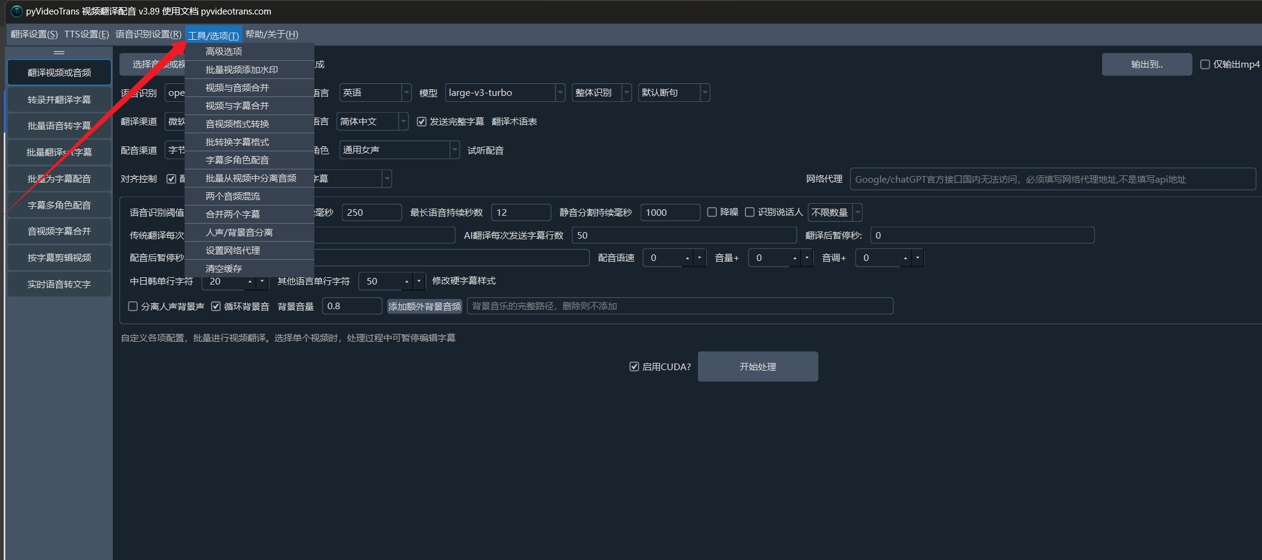This screenshot has width=1262, height=560.
Task: Open the 不限数量 speaker count dropdown
Action: [x=857, y=212]
